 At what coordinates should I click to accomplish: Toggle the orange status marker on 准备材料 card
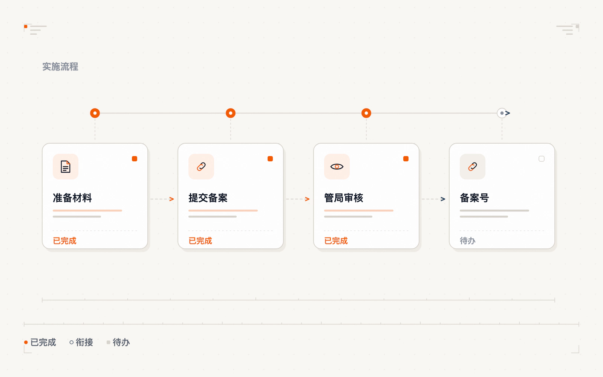point(135,159)
